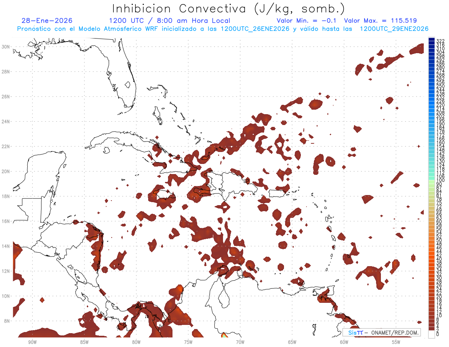Click the title "Inhibicion Convectiva (J/kg, somb.)"
Screen dimensions: 449x347
229,9
